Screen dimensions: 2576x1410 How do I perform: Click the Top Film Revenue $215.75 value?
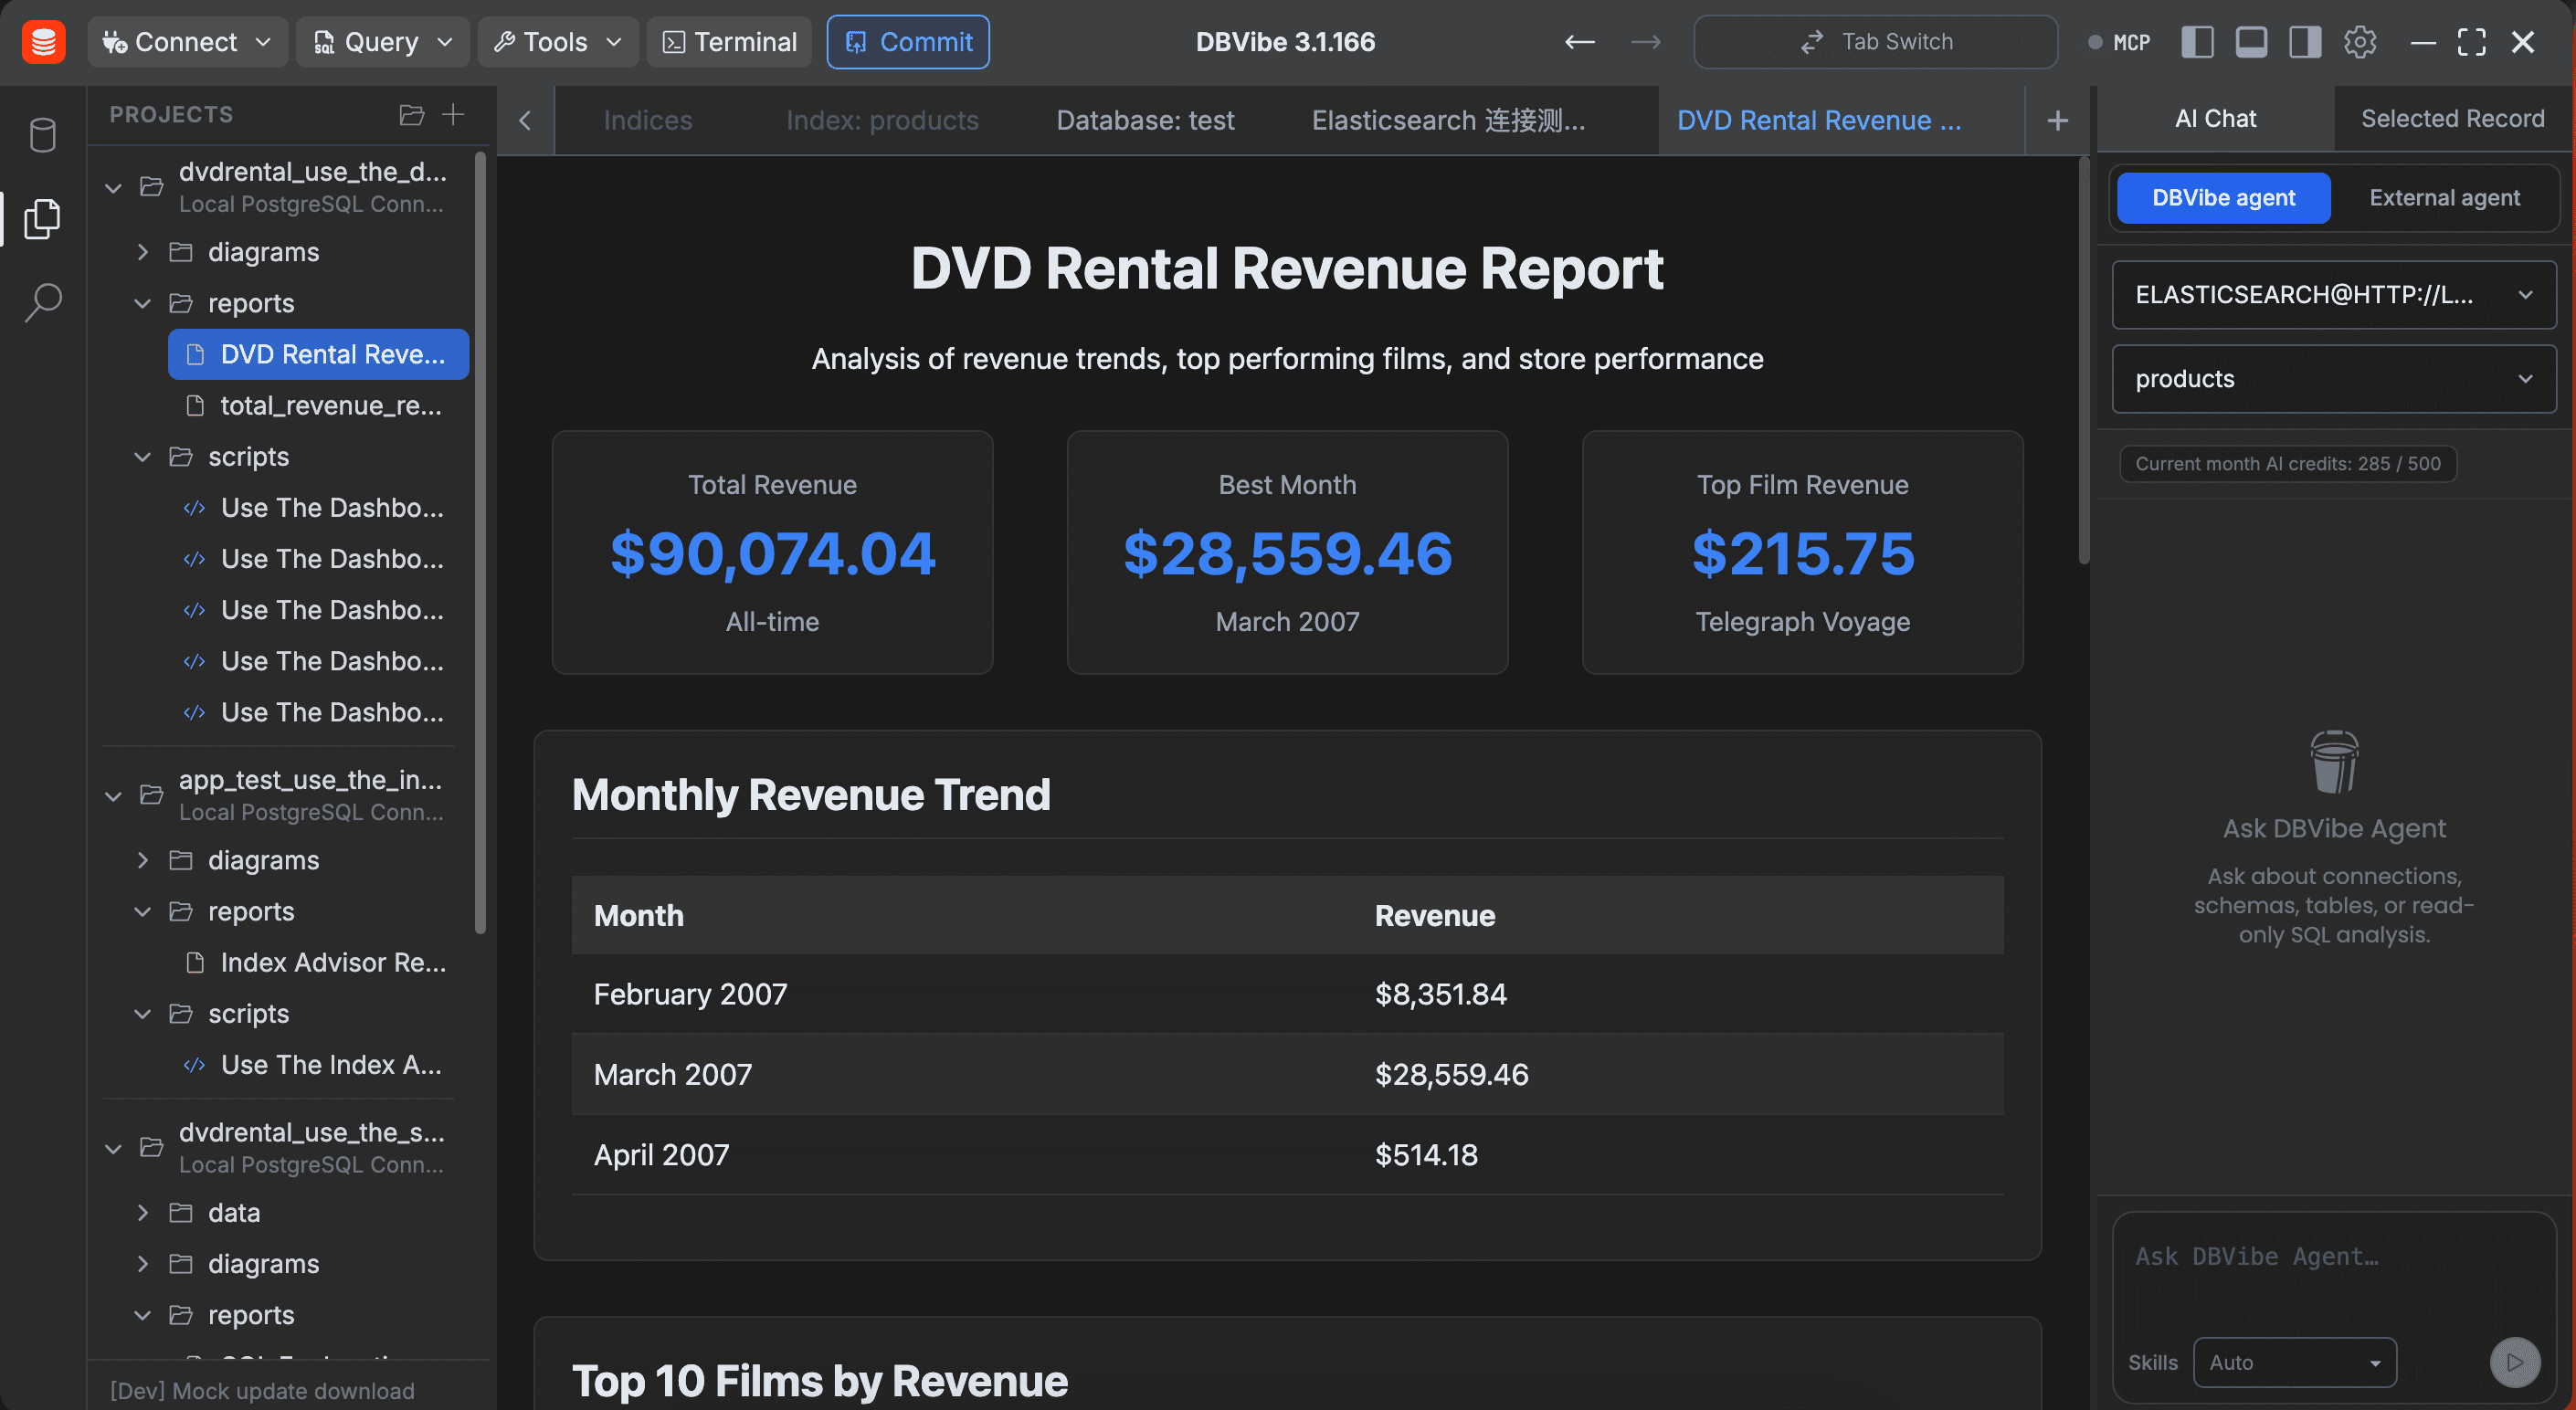pos(1802,554)
